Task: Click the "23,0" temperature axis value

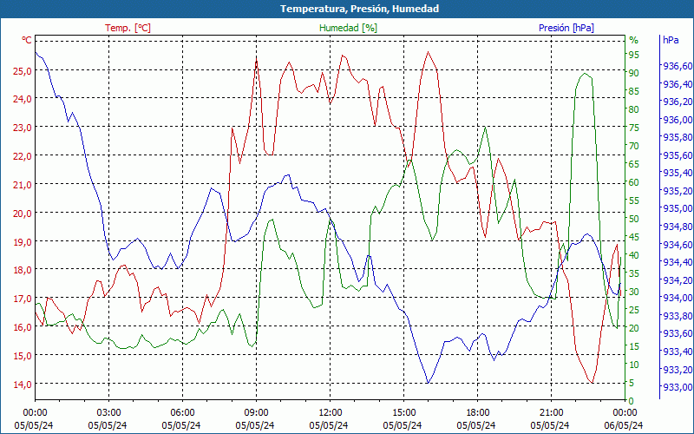Action: (23, 128)
